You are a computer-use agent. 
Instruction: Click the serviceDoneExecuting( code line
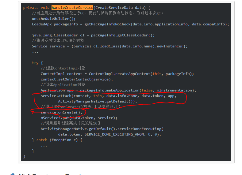tap(102, 129)
